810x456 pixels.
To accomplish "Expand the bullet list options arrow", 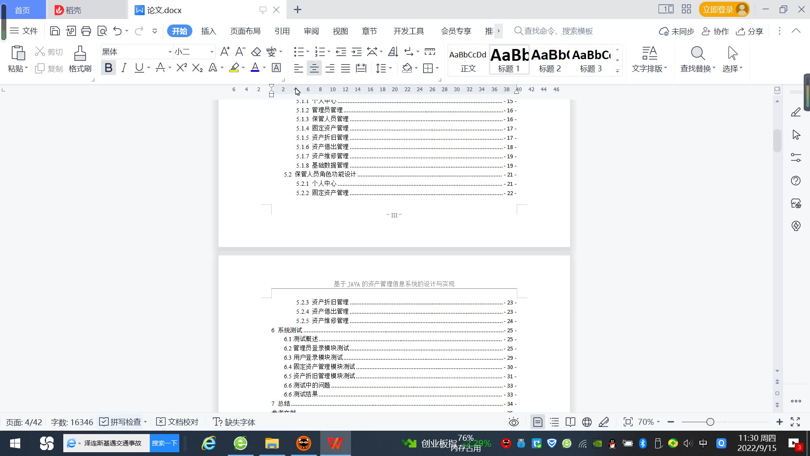I will coord(308,52).
